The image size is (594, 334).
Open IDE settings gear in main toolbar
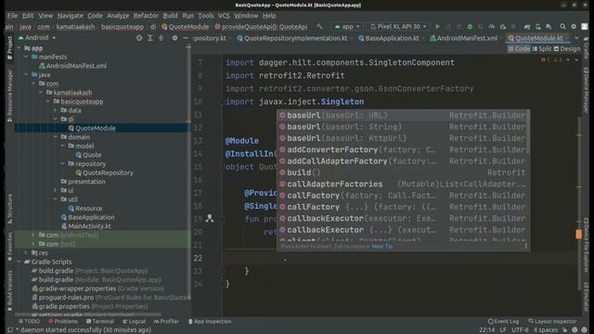(574, 27)
